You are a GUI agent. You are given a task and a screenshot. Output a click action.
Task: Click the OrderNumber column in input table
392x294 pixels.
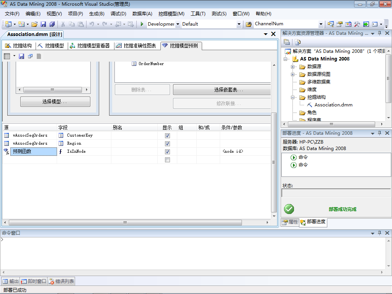click(151, 64)
